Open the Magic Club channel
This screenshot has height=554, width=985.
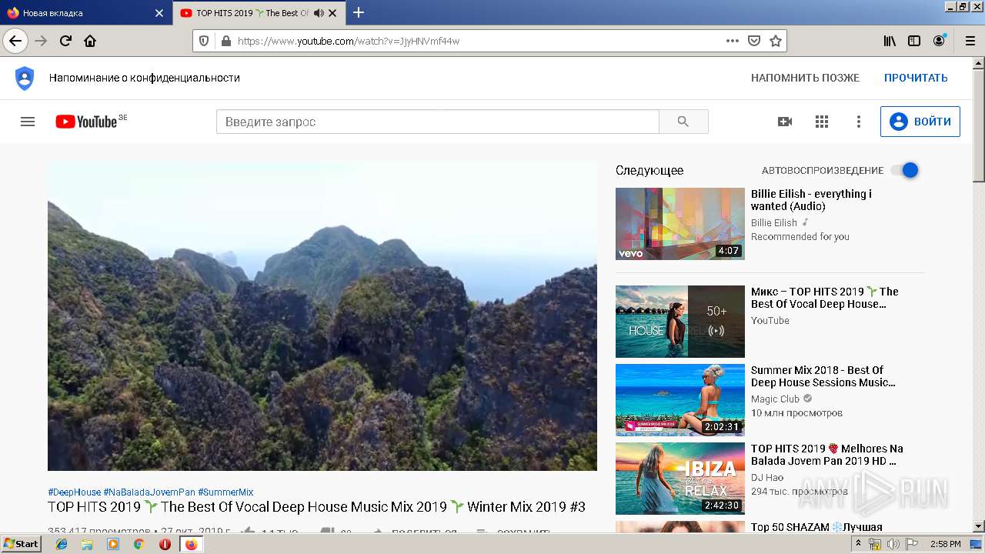[x=775, y=399]
